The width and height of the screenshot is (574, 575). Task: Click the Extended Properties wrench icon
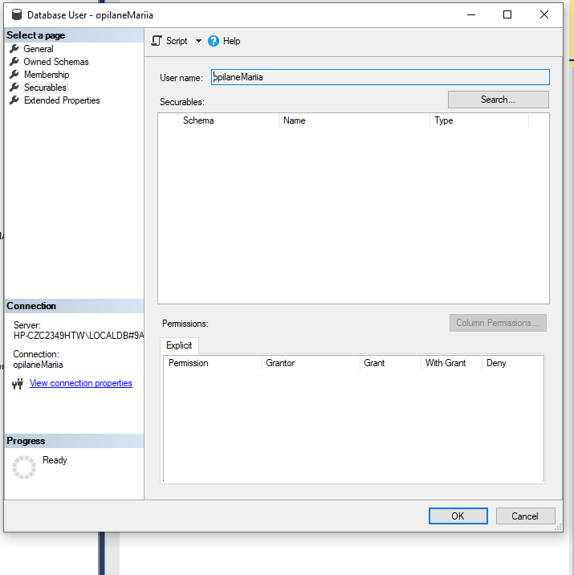(14, 100)
